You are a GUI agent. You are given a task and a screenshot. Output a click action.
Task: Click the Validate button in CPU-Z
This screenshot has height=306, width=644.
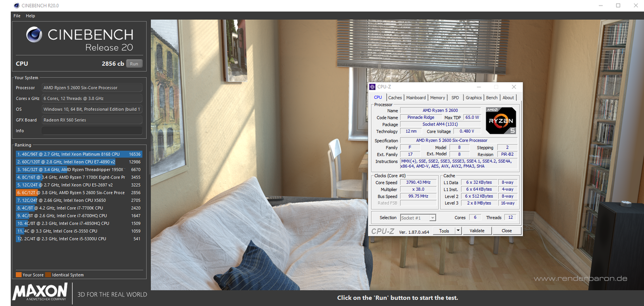(x=477, y=231)
